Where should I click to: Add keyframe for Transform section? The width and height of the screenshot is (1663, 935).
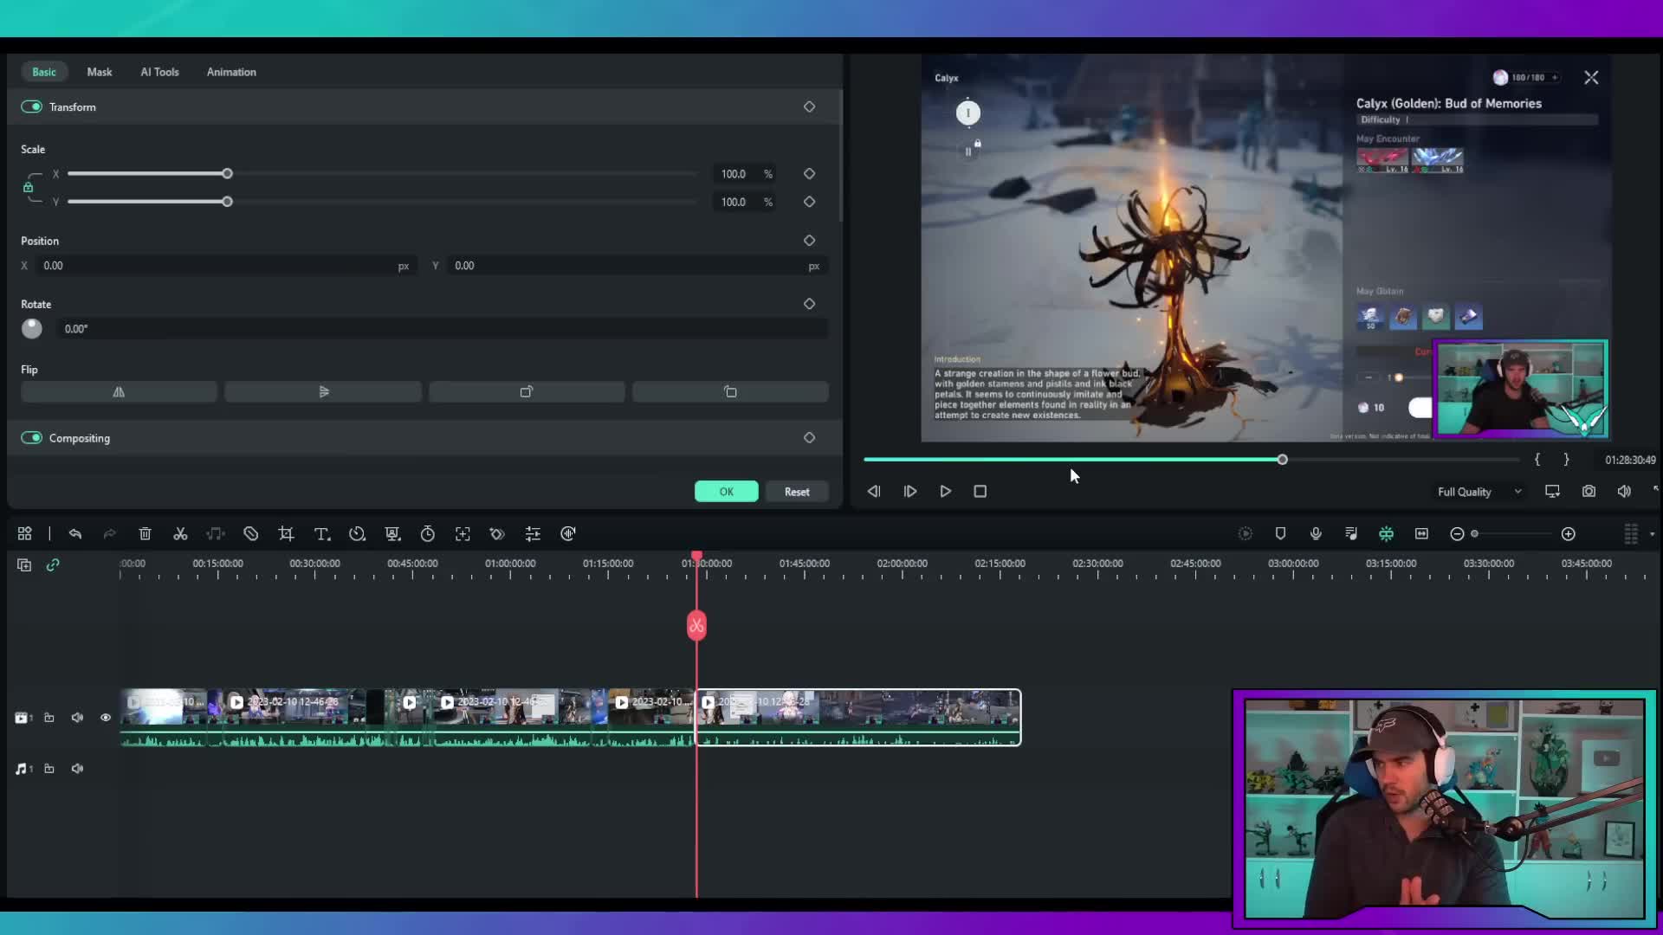click(x=809, y=106)
